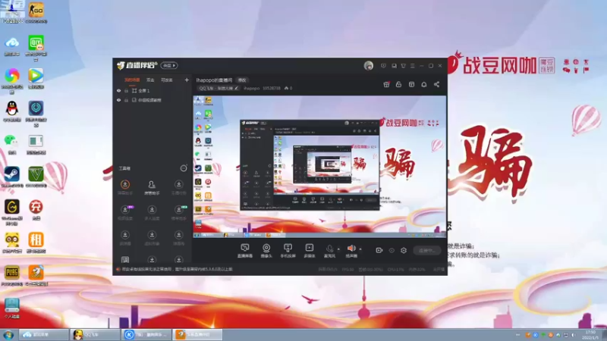Select the second source row in the list
This screenshot has width=607, height=341.
(153, 100)
